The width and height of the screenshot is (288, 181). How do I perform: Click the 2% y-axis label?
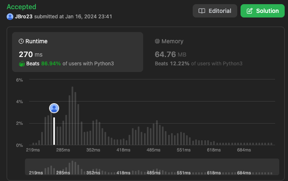click(x=20, y=123)
